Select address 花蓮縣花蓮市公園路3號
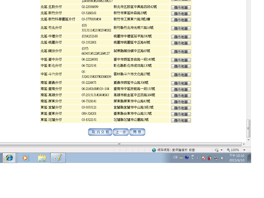264x198 pixels. coord(131,120)
